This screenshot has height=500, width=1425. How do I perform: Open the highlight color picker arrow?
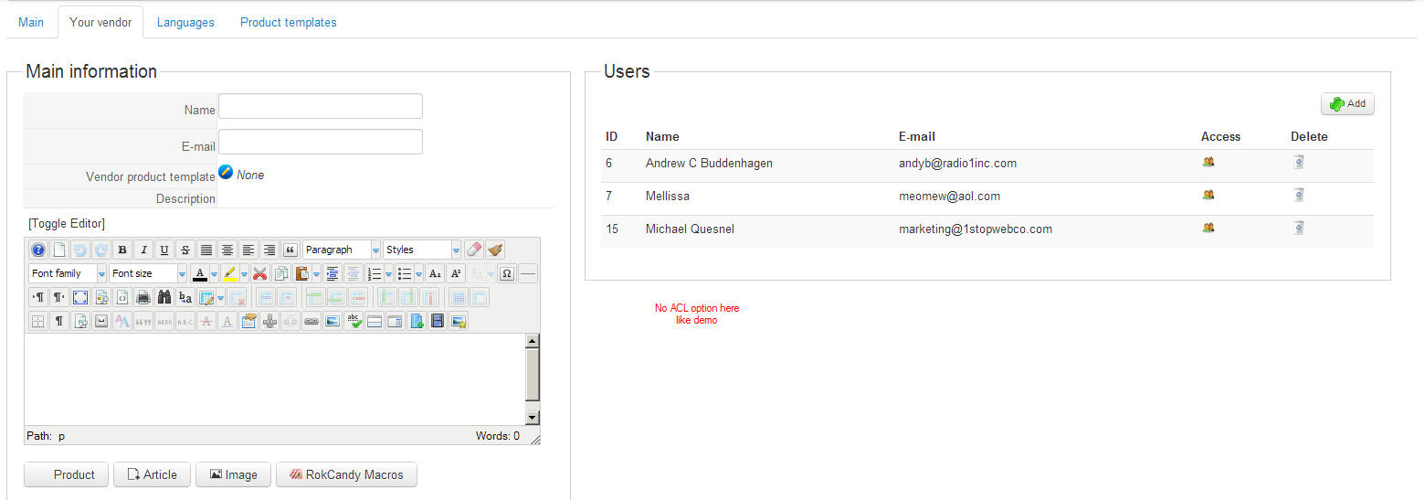click(x=244, y=273)
